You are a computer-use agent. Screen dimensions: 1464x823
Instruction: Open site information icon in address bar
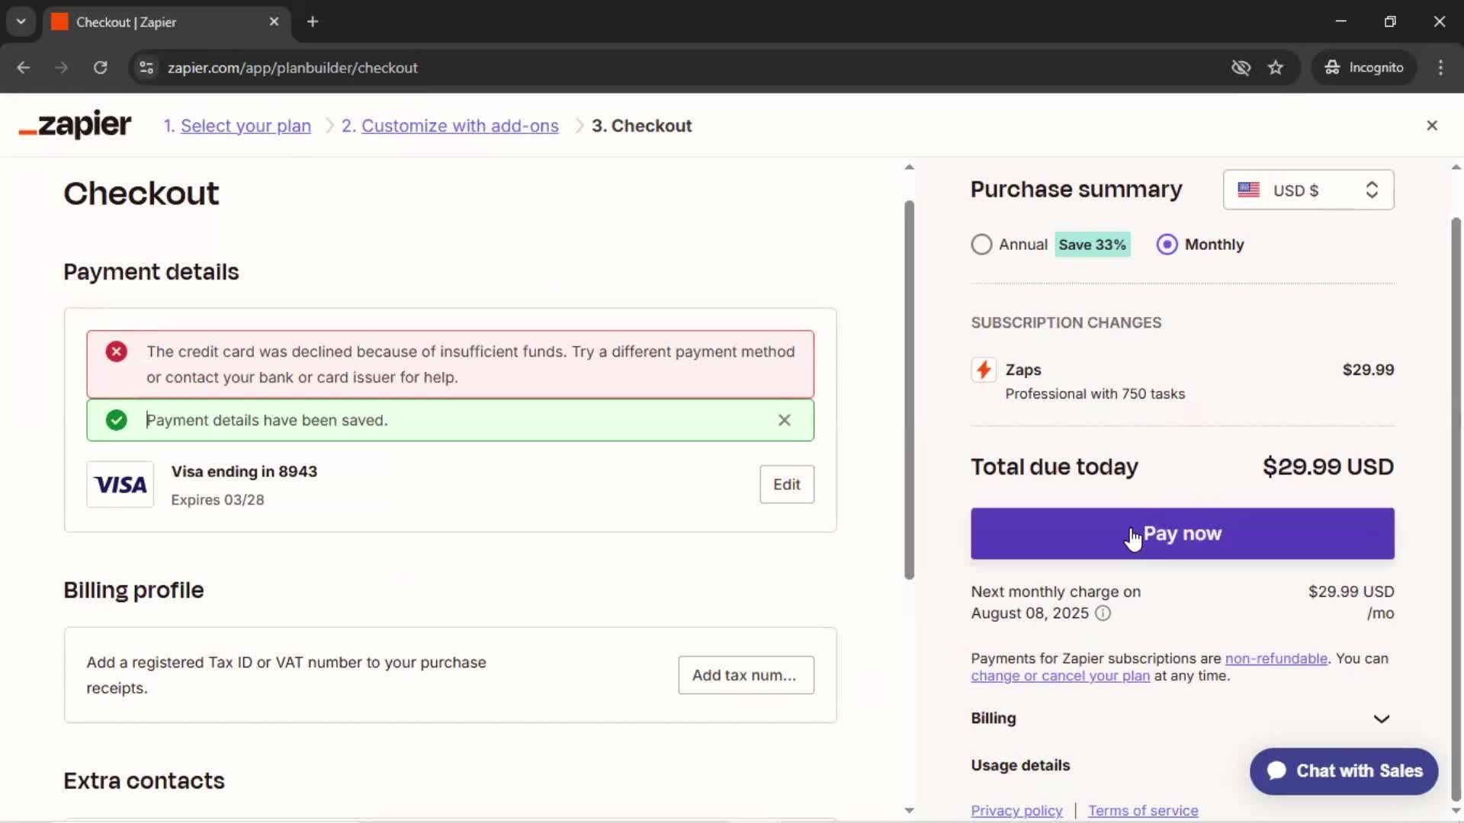pyautogui.click(x=146, y=67)
